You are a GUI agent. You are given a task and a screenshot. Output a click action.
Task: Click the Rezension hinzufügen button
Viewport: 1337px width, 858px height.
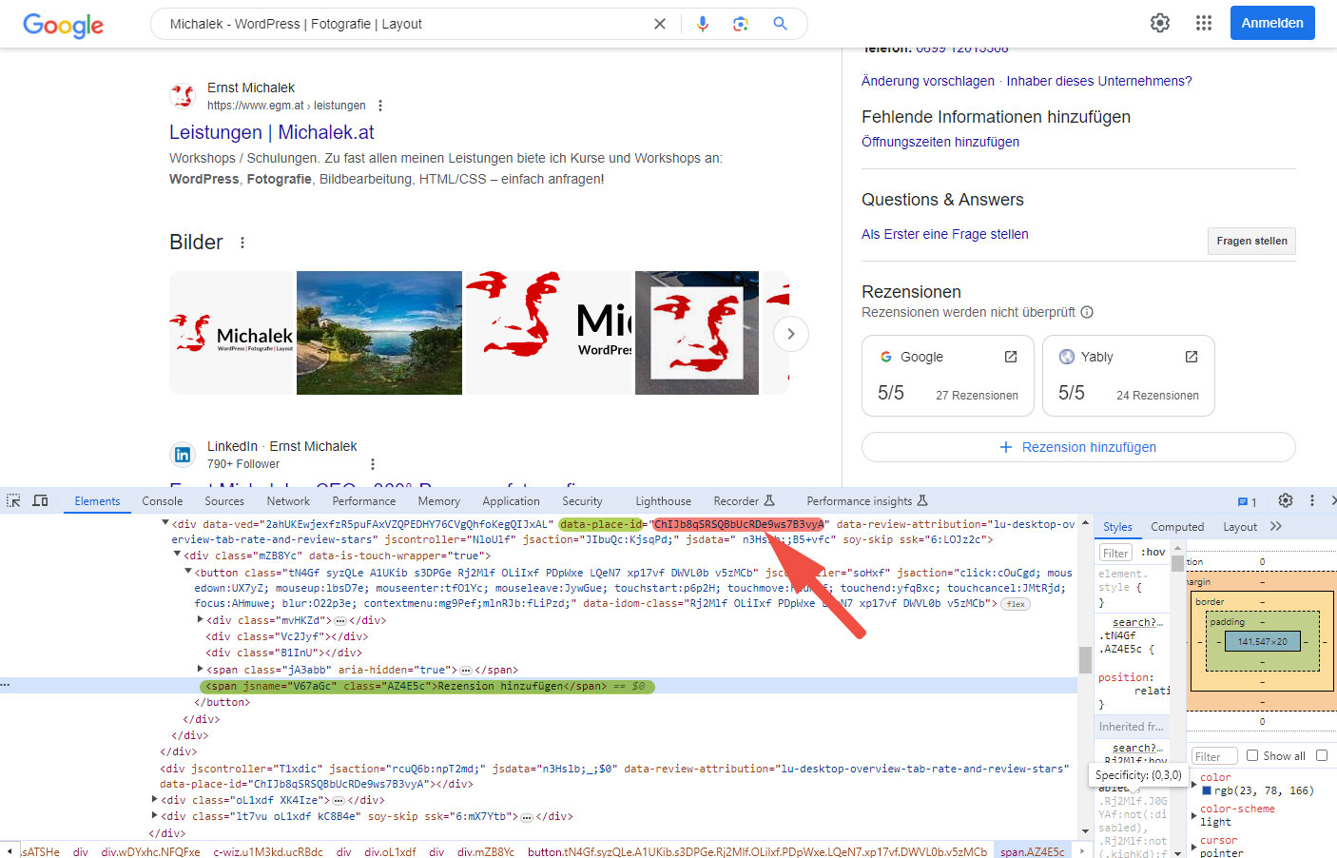tap(1078, 447)
